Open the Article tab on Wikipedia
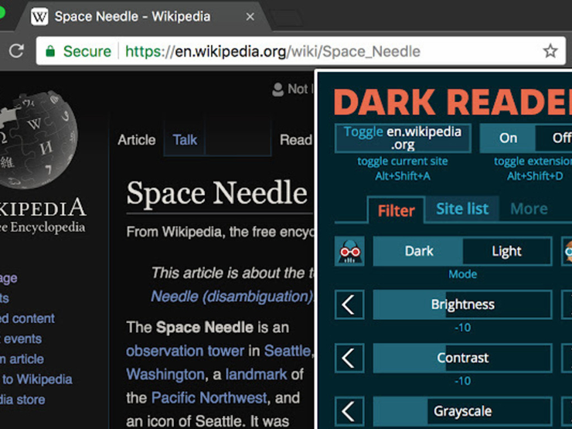 [x=137, y=140]
